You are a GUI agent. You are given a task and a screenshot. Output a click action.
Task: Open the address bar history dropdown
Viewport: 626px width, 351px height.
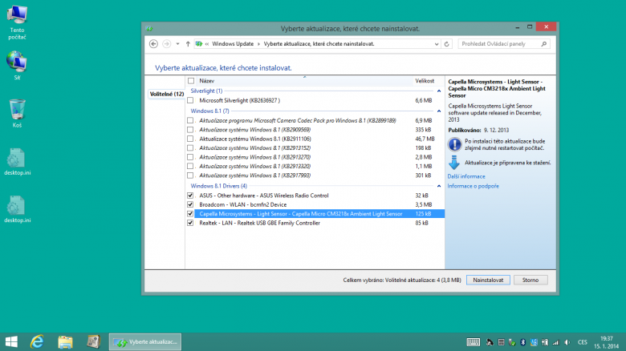click(x=437, y=44)
